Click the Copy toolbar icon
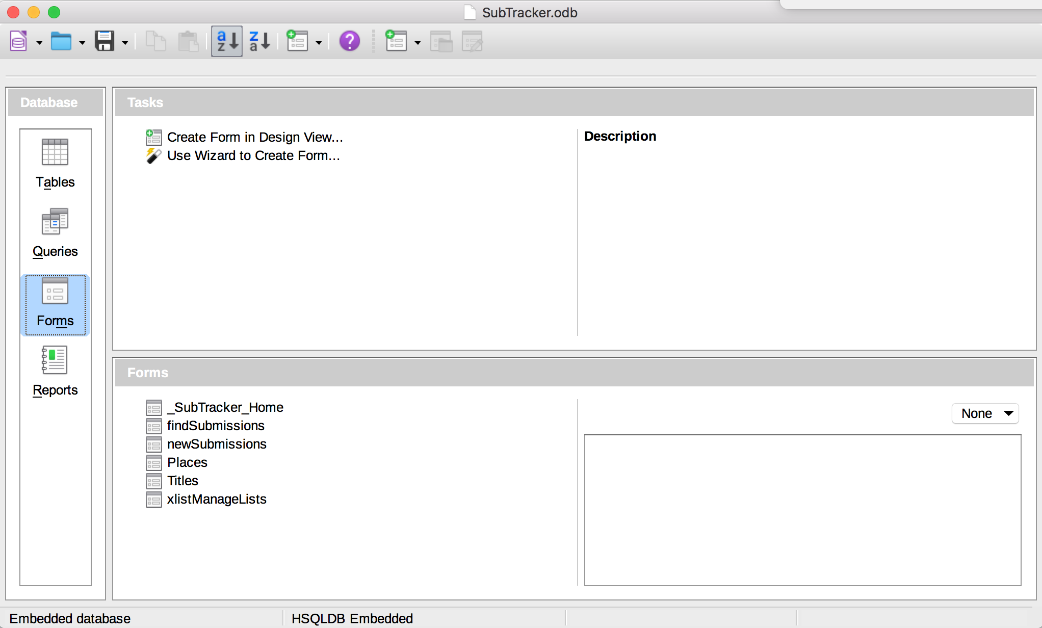The height and width of the screenshot is (628, 1042). tap(156, 41)
